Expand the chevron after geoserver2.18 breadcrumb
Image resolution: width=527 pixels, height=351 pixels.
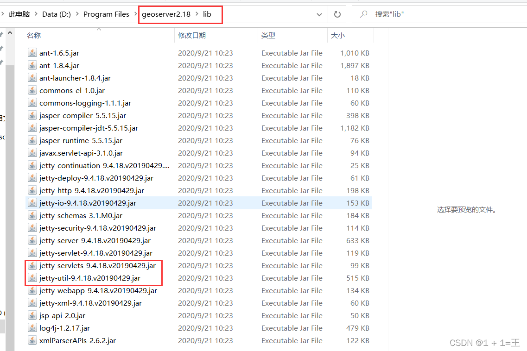pos(197,14)
